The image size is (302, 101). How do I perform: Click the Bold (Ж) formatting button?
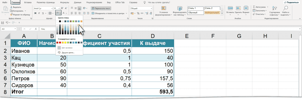[35, 13]
